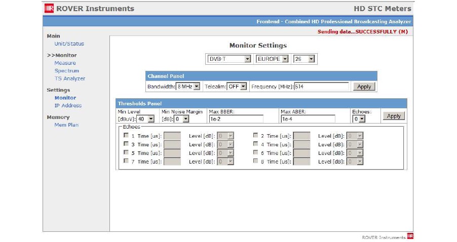Open the echo 6 Level [dB] dropdown
Viewport: 457px width, 242px height.
click(x=355, y=153)
